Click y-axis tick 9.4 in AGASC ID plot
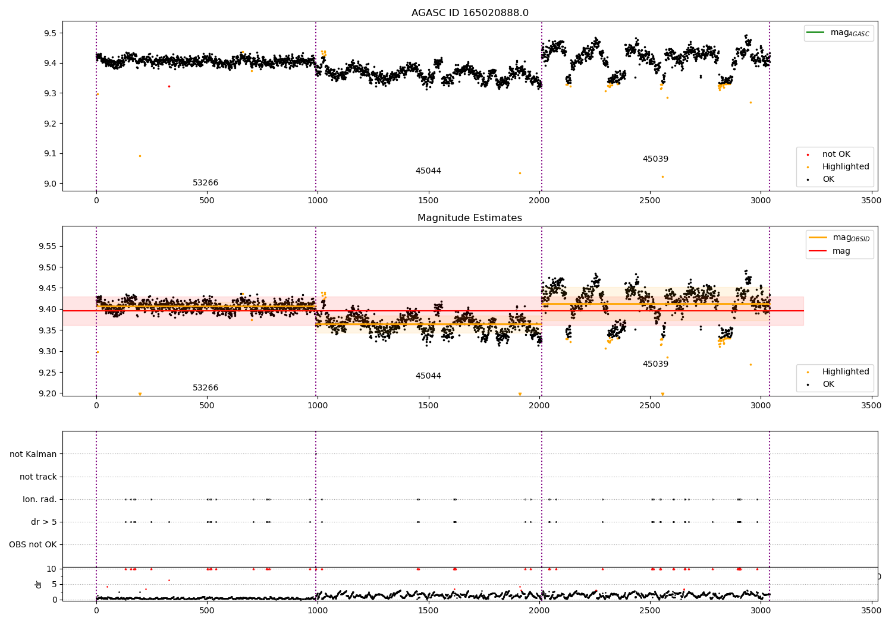The image size is (892, 624). pos(50,64)
